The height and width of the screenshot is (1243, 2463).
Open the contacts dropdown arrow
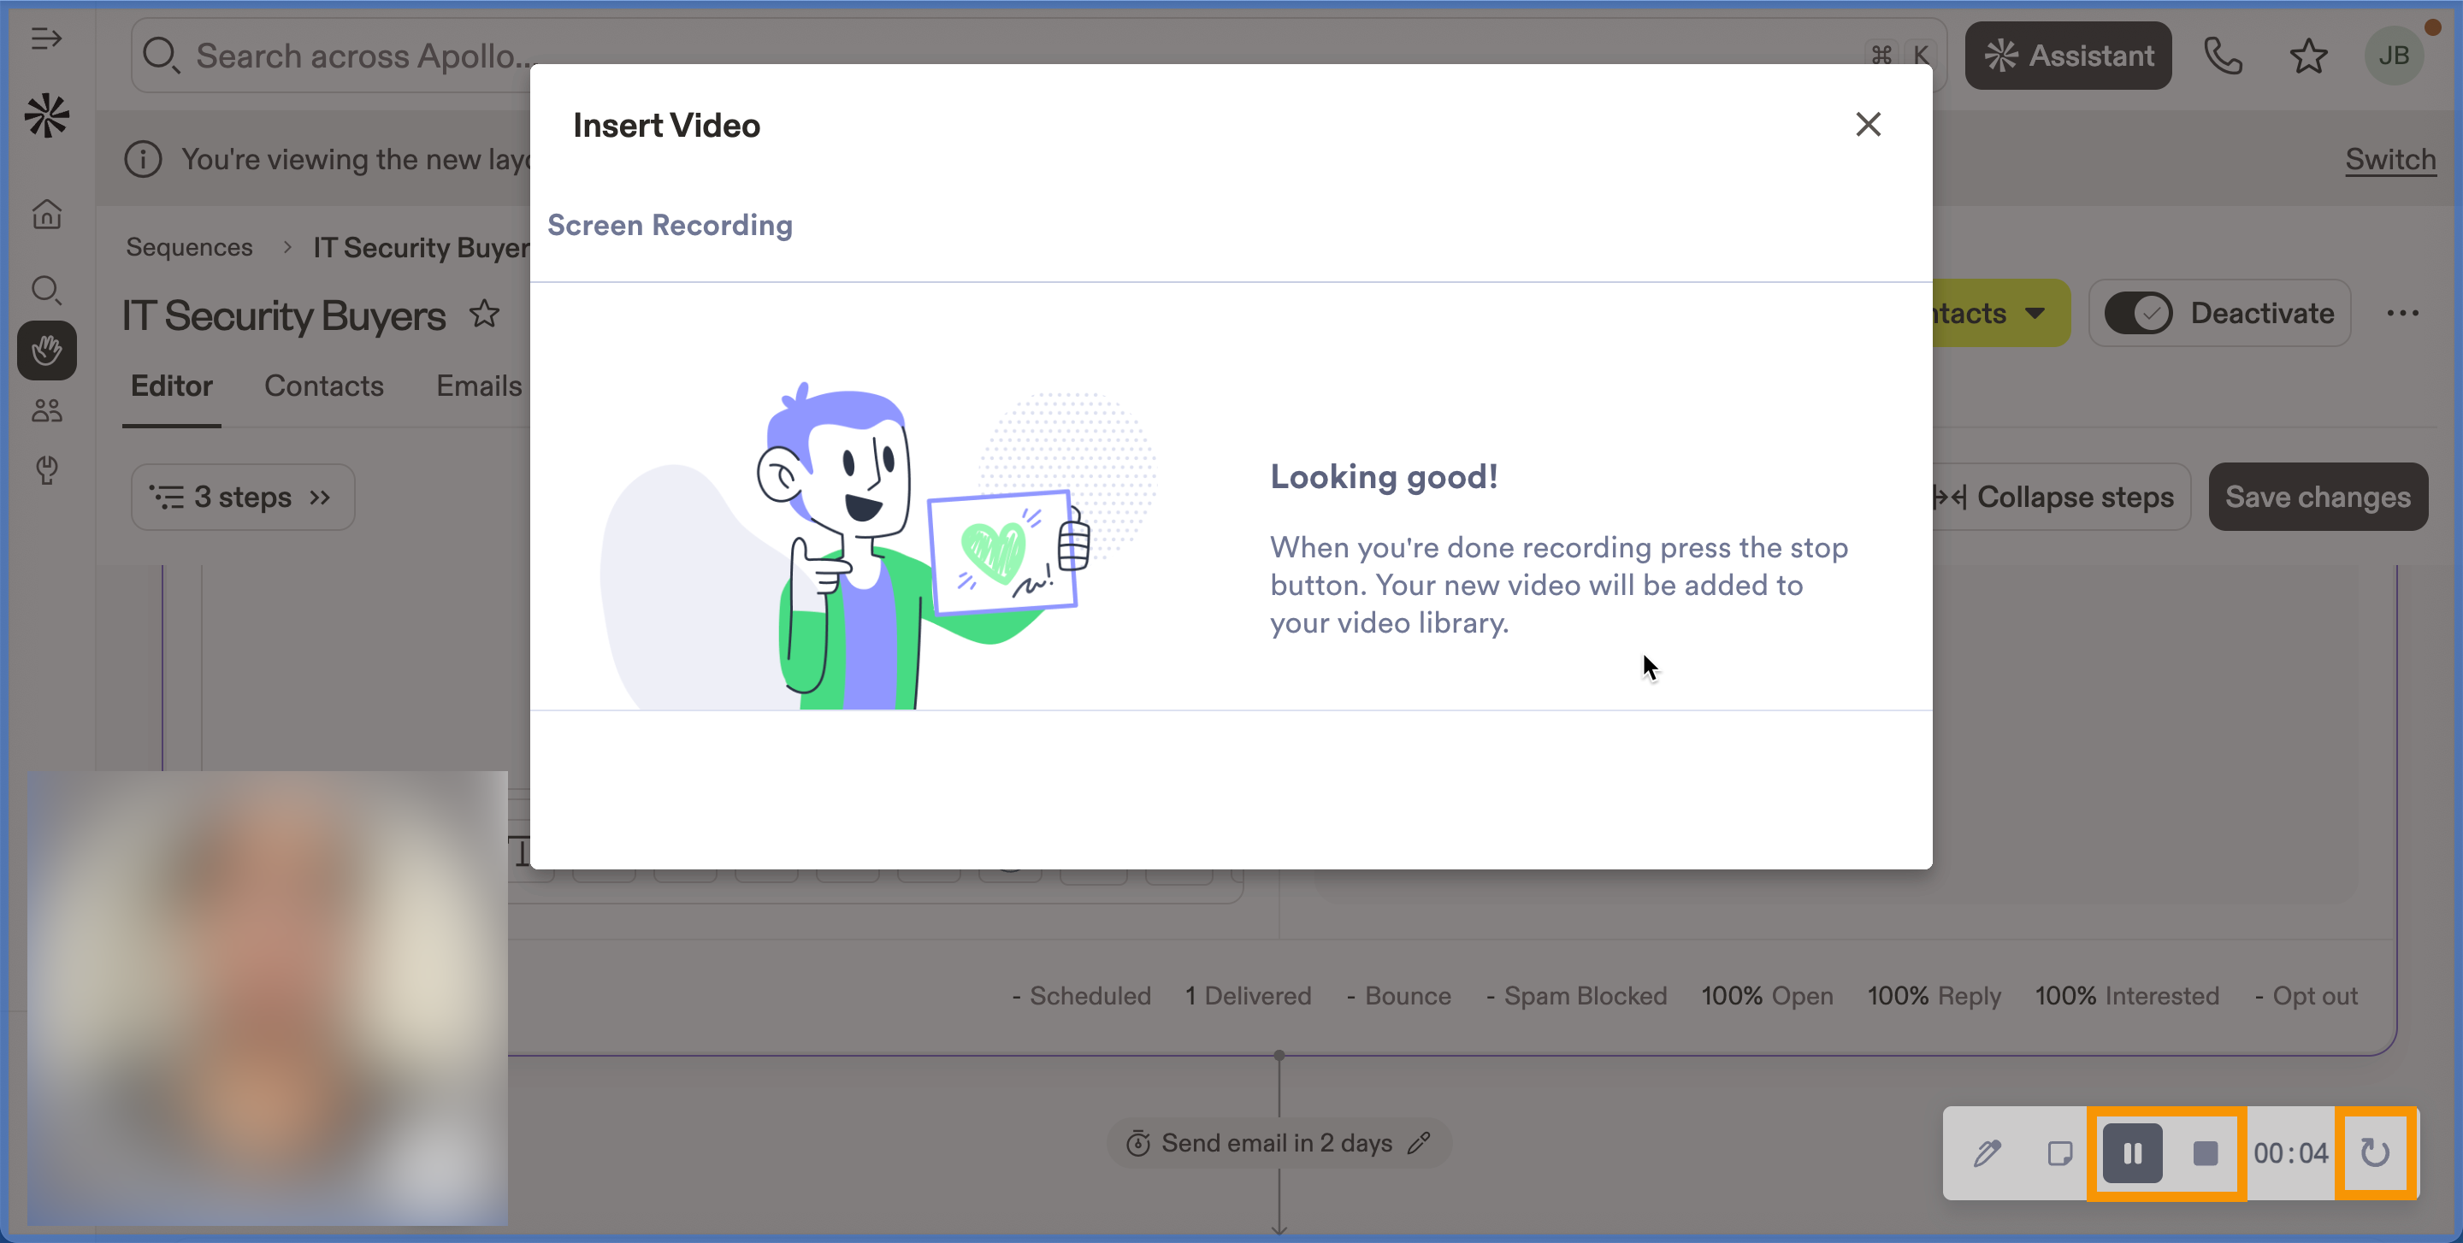click(2035, 314)
